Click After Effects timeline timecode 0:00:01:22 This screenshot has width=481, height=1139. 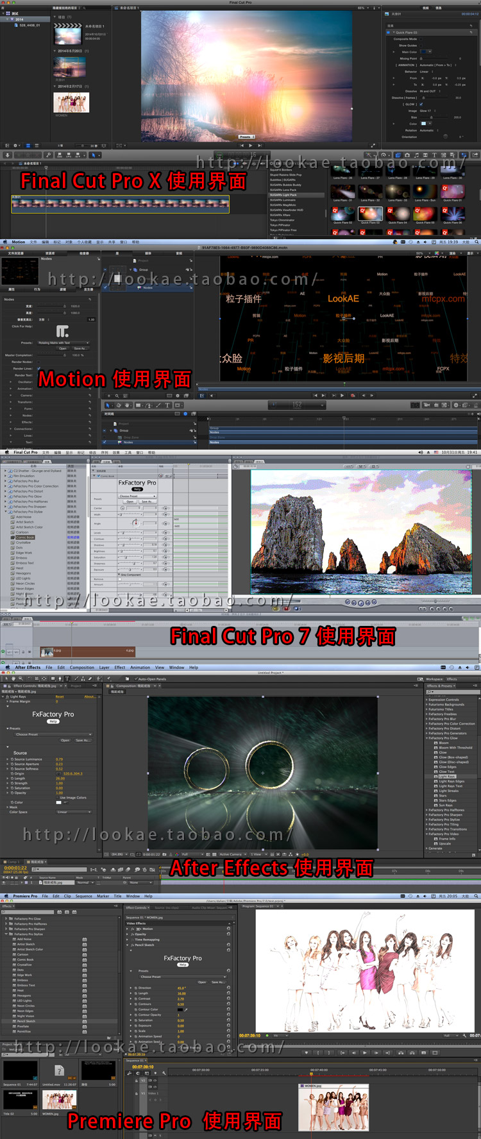pos(15,868)
